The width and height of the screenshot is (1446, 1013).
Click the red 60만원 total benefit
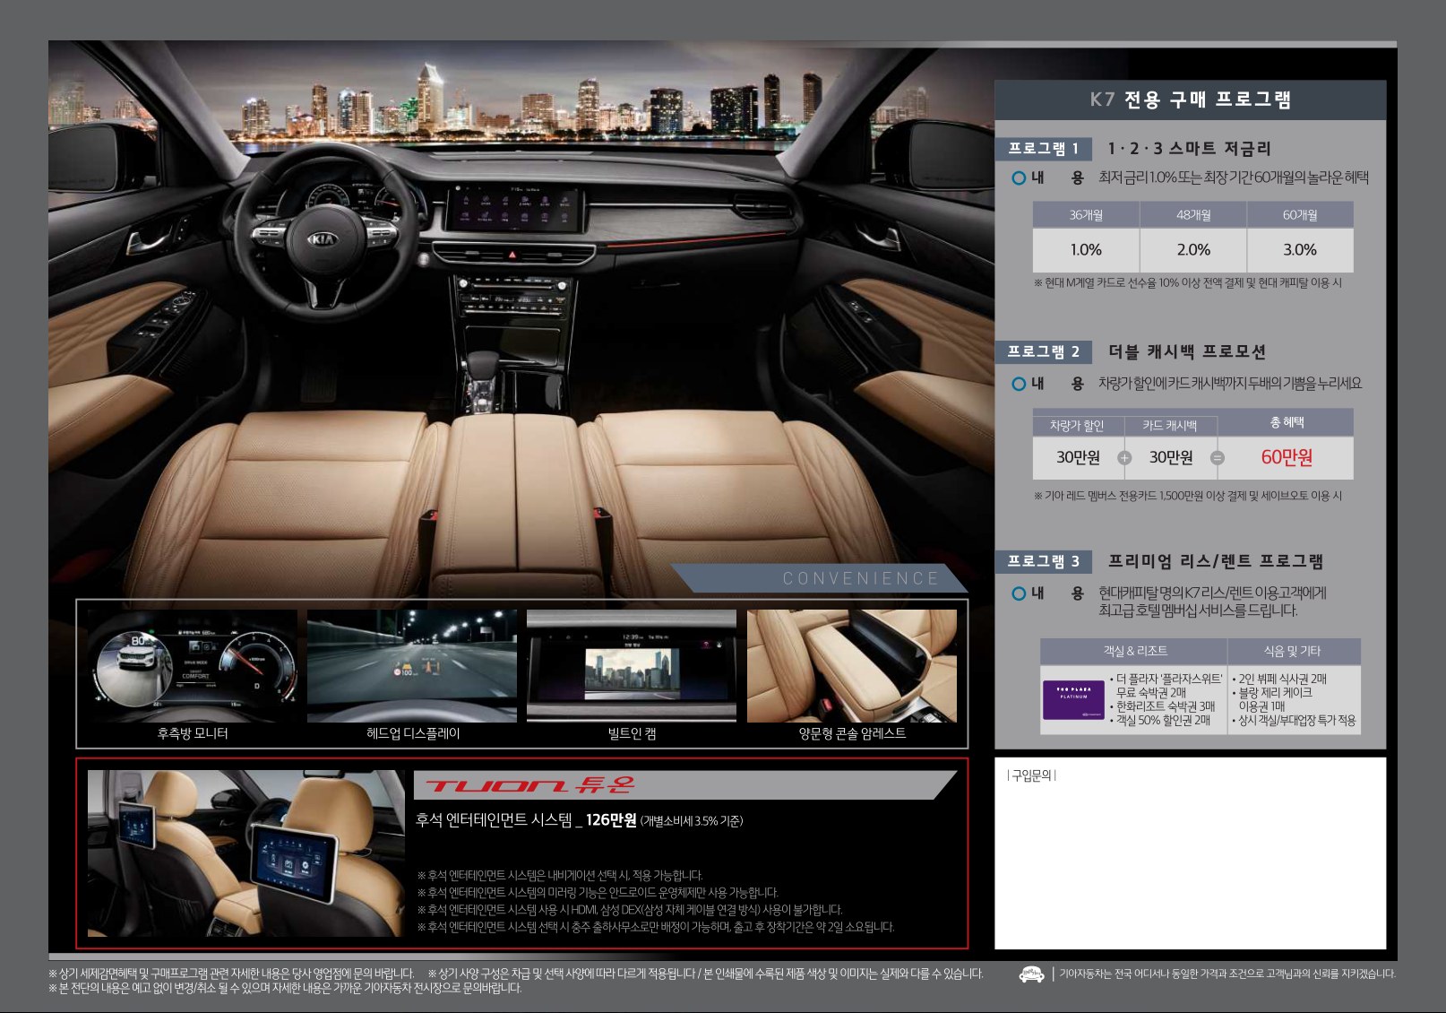[1287, 457]
